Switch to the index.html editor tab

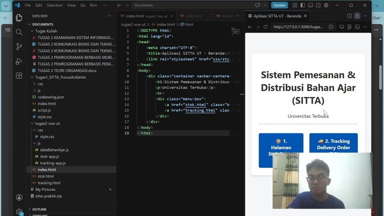(147, 16)
